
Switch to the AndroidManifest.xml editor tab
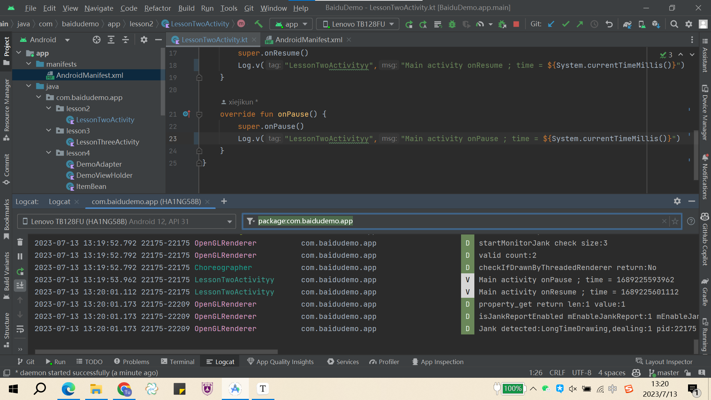(308, 40)
